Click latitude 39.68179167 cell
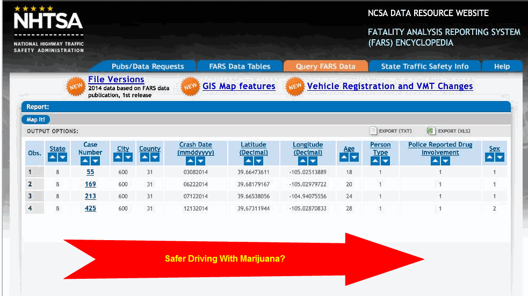This screenshot has height=296, width=528. [x=254, y=184]
